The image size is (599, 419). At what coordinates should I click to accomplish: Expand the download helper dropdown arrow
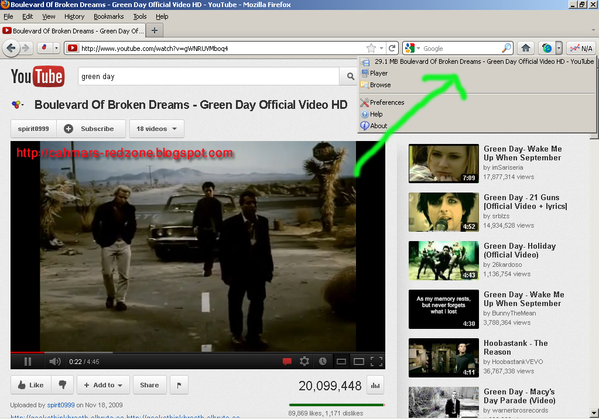point(559,48)
